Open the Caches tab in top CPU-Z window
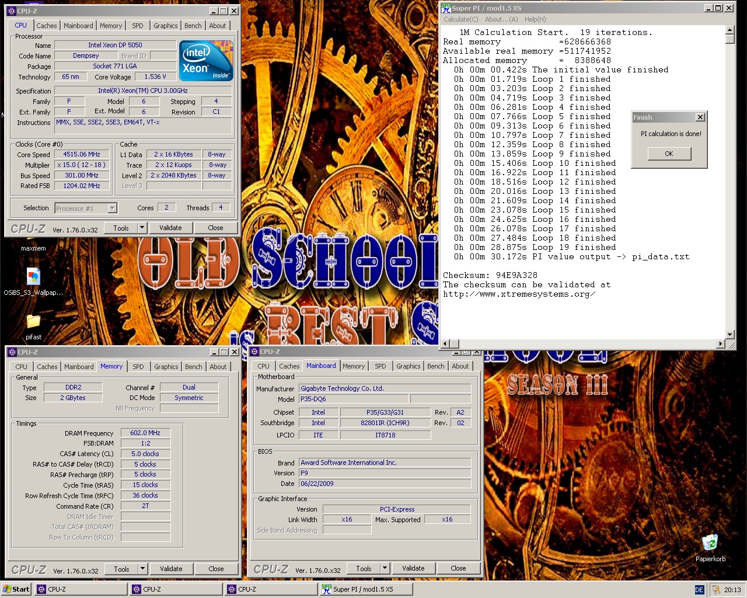This screenshot has height=598, width=747. [x=47, y=26]
